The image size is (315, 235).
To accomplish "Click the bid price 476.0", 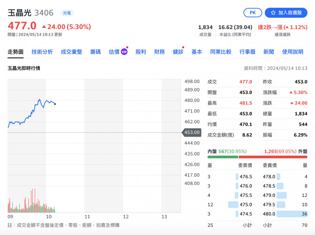I will [246, 186].
